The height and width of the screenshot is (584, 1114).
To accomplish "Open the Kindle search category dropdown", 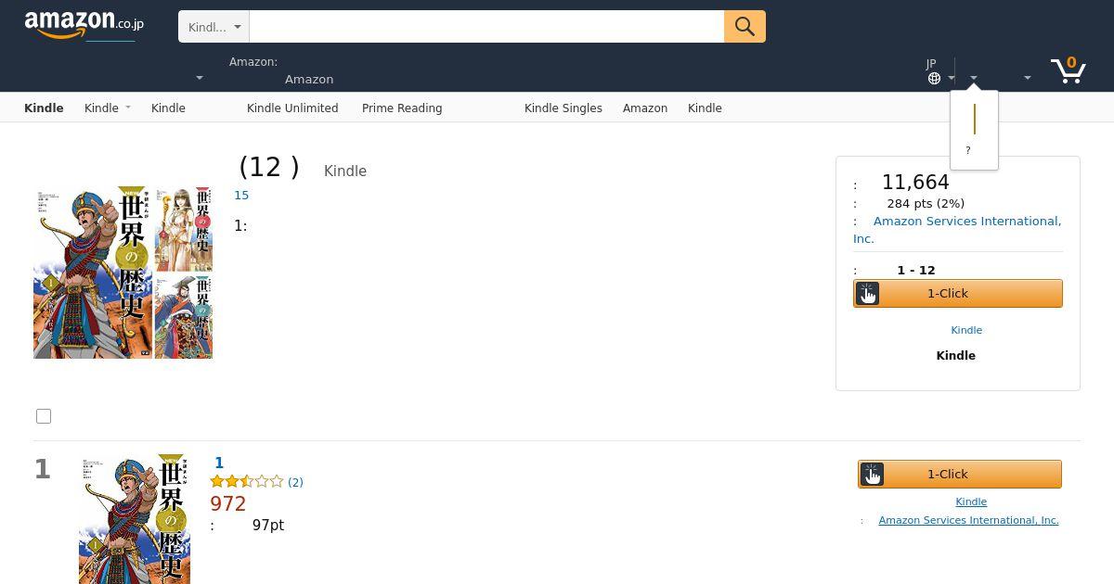I will point(214,27).
